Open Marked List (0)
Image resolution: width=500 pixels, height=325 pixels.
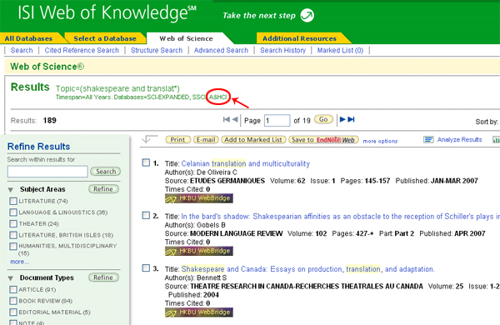point(340,50)
